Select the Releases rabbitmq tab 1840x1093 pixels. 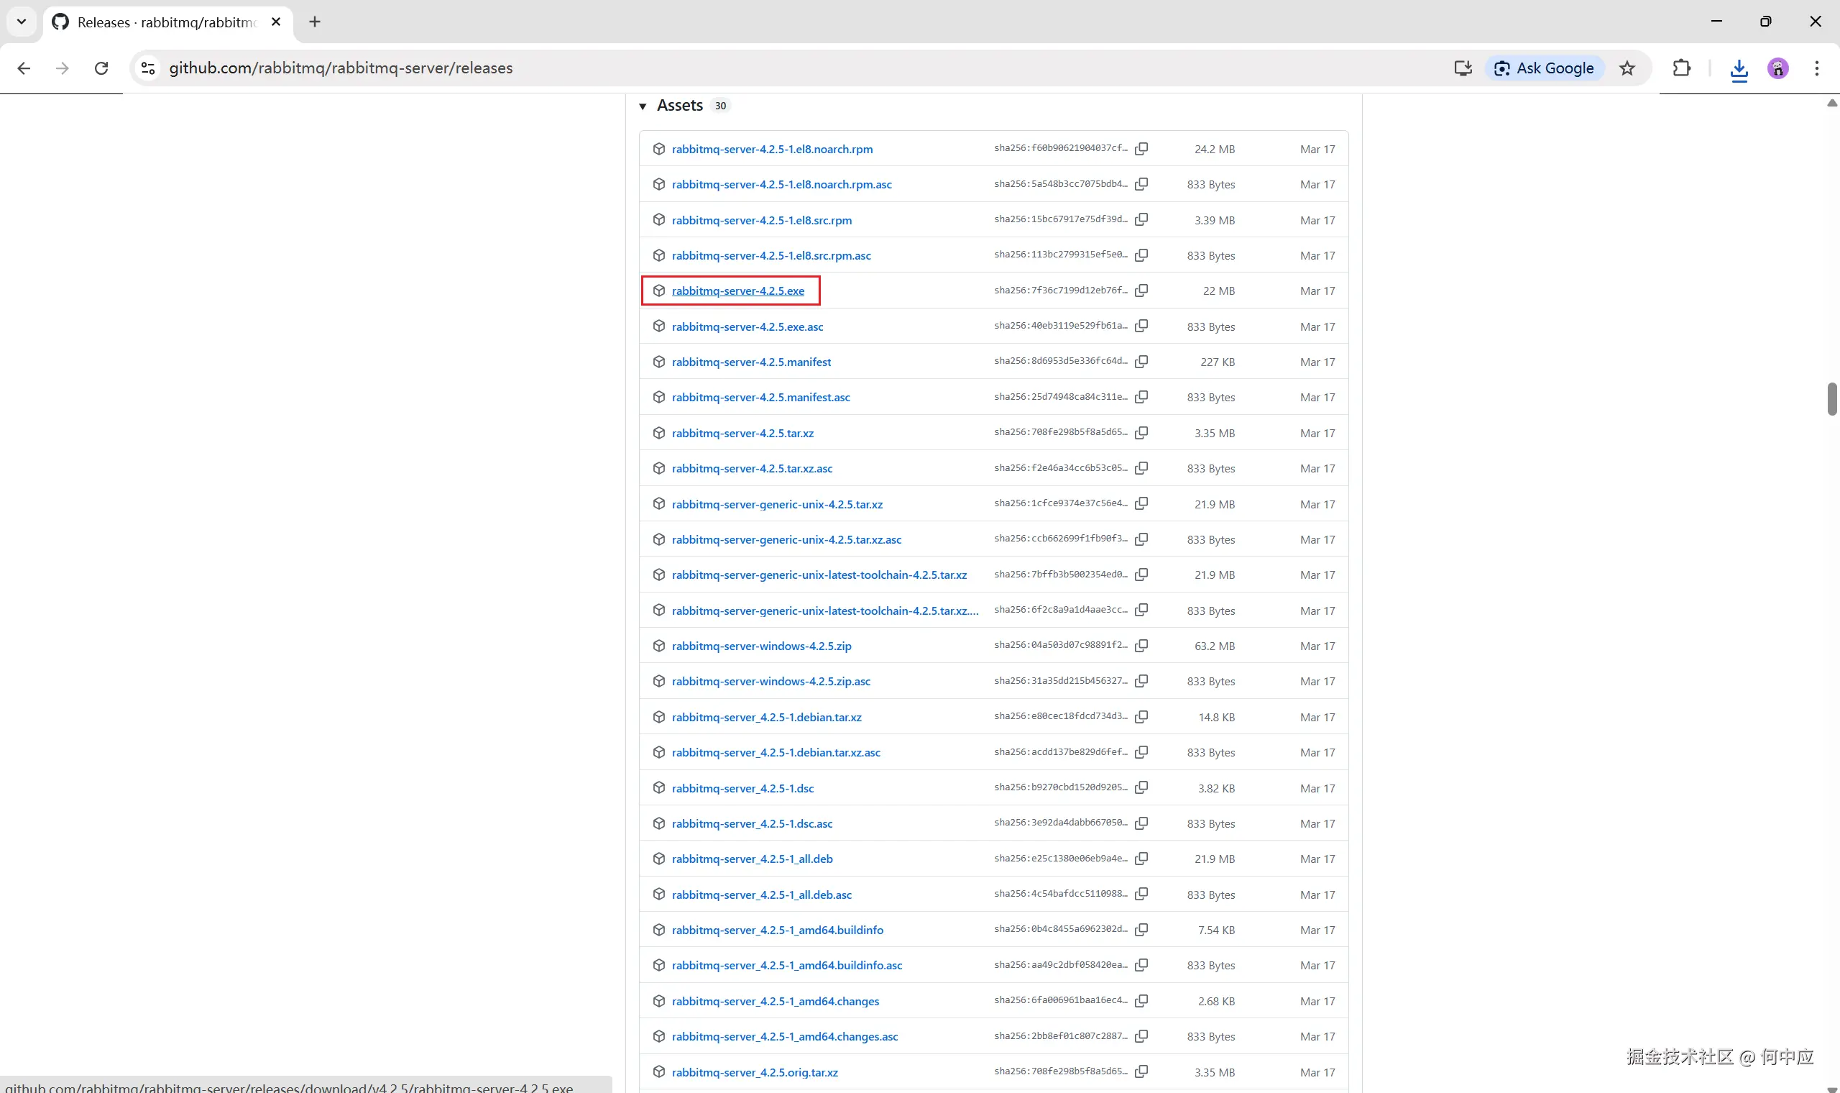pos(166,22)
